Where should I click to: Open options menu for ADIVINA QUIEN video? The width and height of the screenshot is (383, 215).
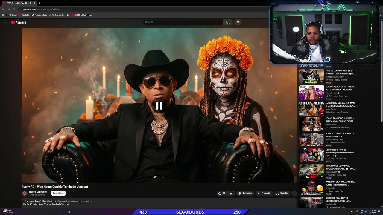point(358,87)
